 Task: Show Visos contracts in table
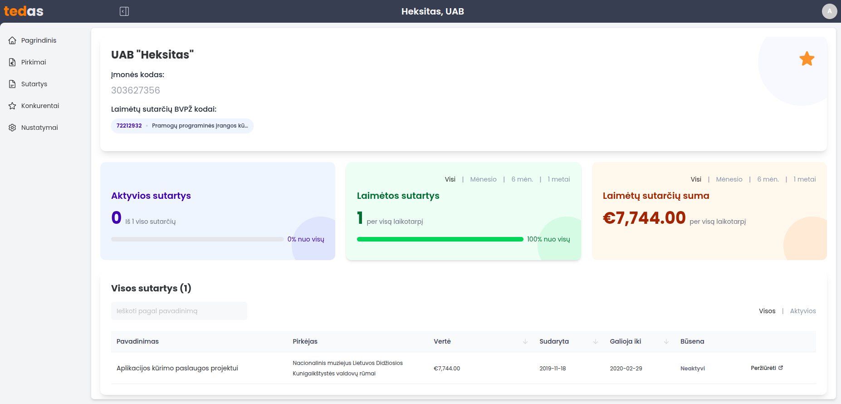coord(767,311)
